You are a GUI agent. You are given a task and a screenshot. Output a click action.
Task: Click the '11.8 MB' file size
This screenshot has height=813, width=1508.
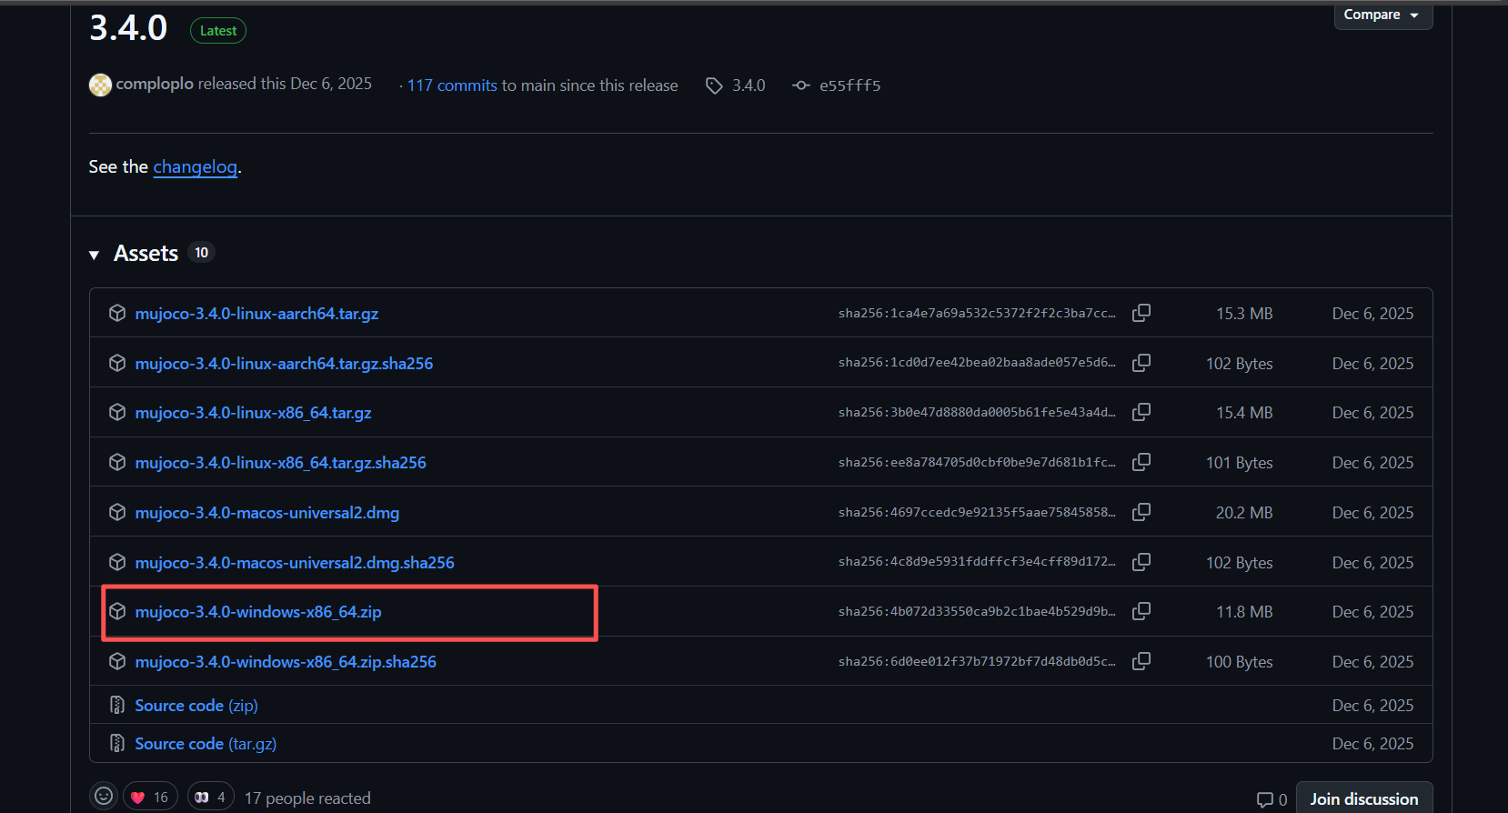[x=1244, y=612]
